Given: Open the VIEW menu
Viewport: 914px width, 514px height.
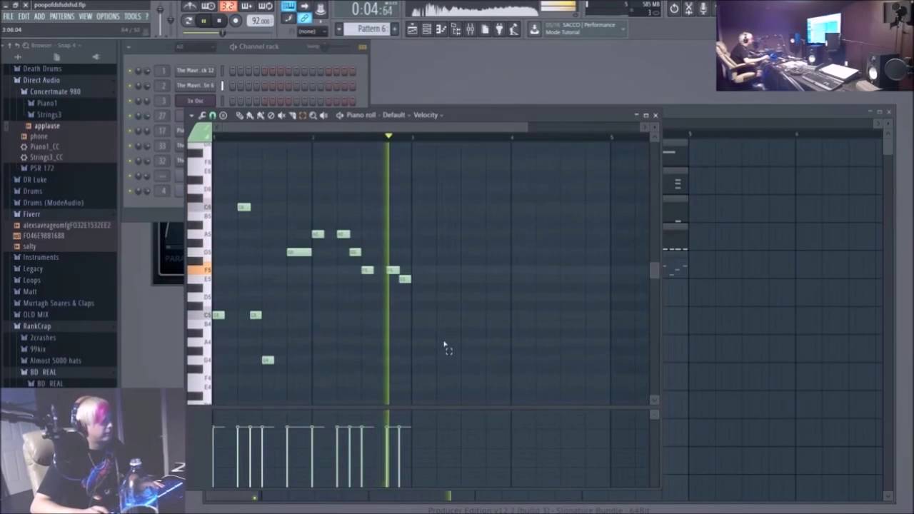Looking at the screenshot, I should coord(85,16).
